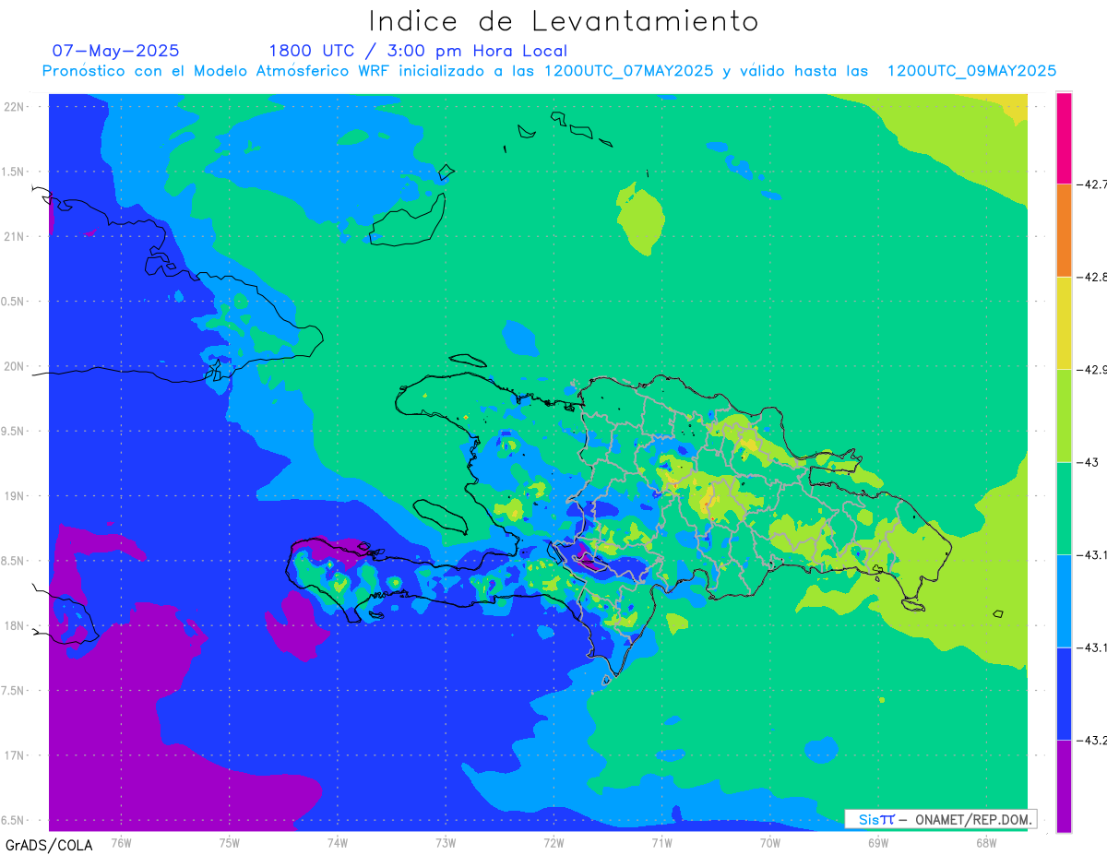Click the '70W' longitude label
This screenshot has width=1107, height=855.
pyautogui.click(x=769, y=842)
